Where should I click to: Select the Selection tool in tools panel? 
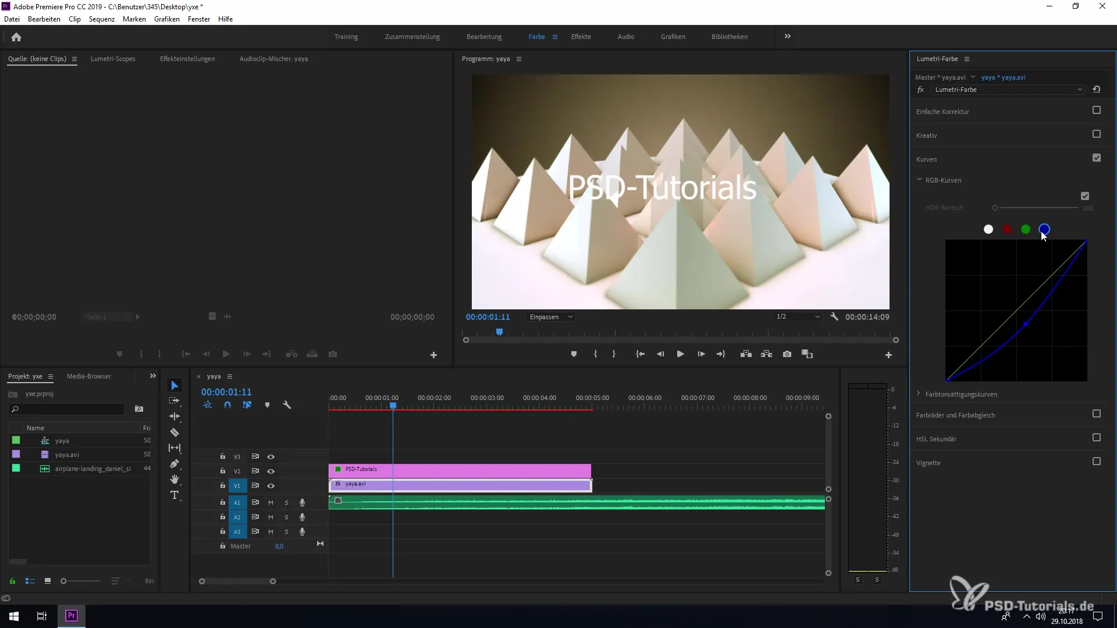[175, 386]
